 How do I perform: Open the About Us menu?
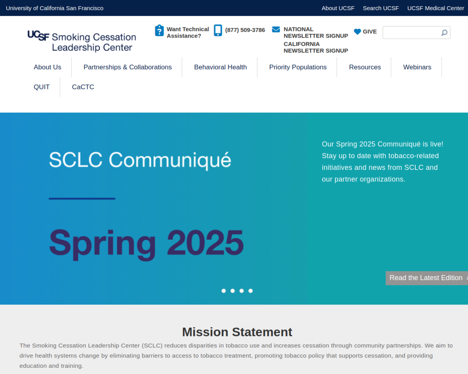(48, 67)
